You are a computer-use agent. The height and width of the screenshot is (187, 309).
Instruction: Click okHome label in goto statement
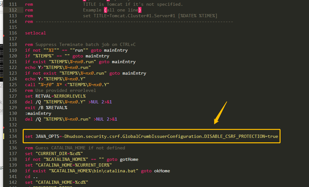(162, 171)
